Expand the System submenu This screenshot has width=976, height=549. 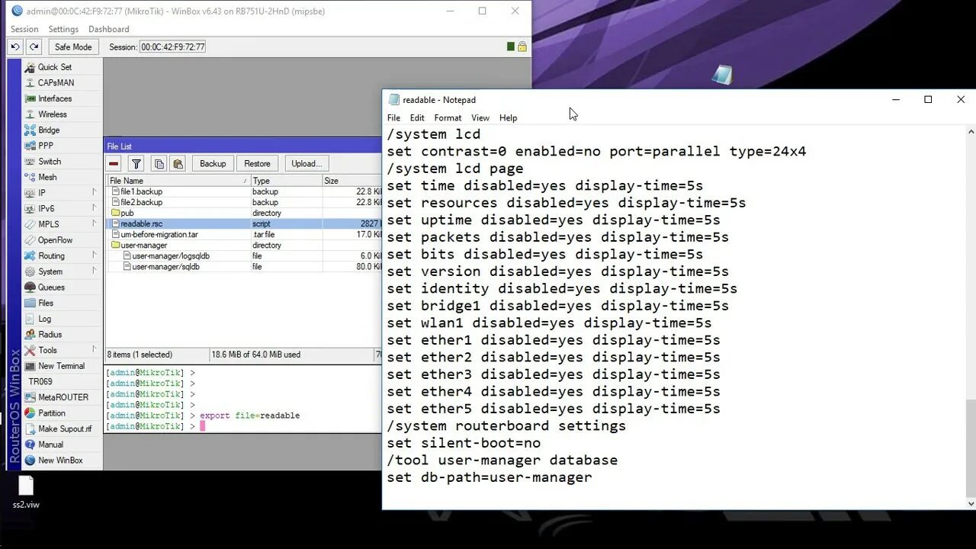[61, 271]
